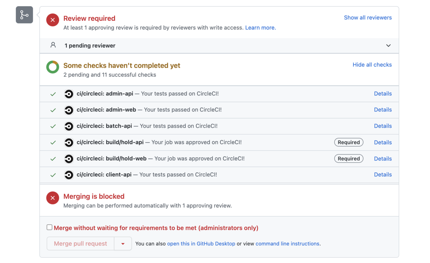Click the CircleCI logo for batch-api check
430x263 pixels.
69,126
